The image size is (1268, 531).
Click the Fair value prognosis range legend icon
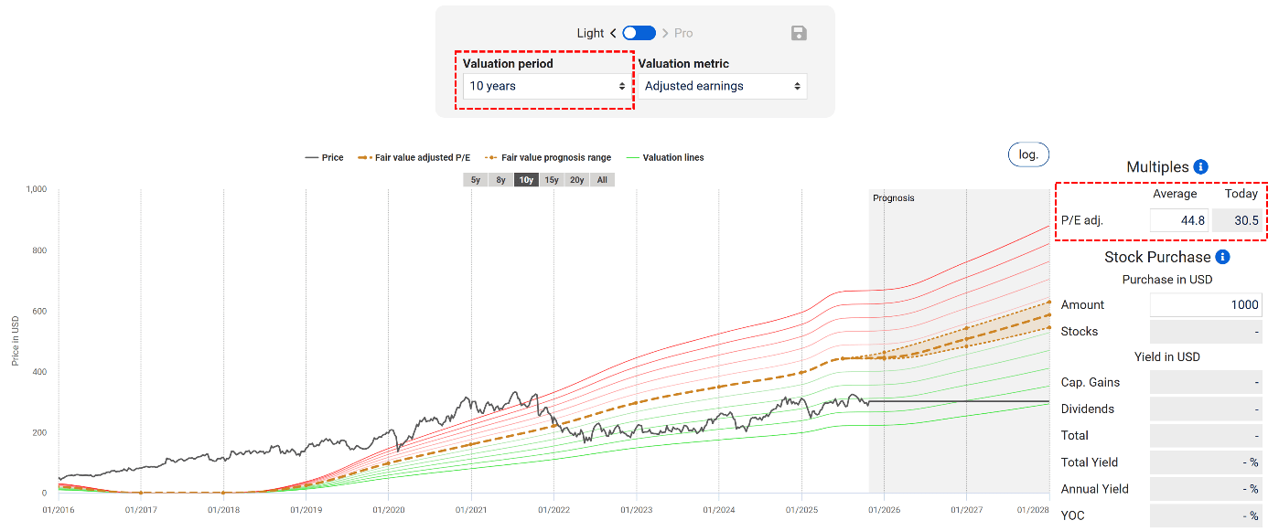(x=492, y=157)
